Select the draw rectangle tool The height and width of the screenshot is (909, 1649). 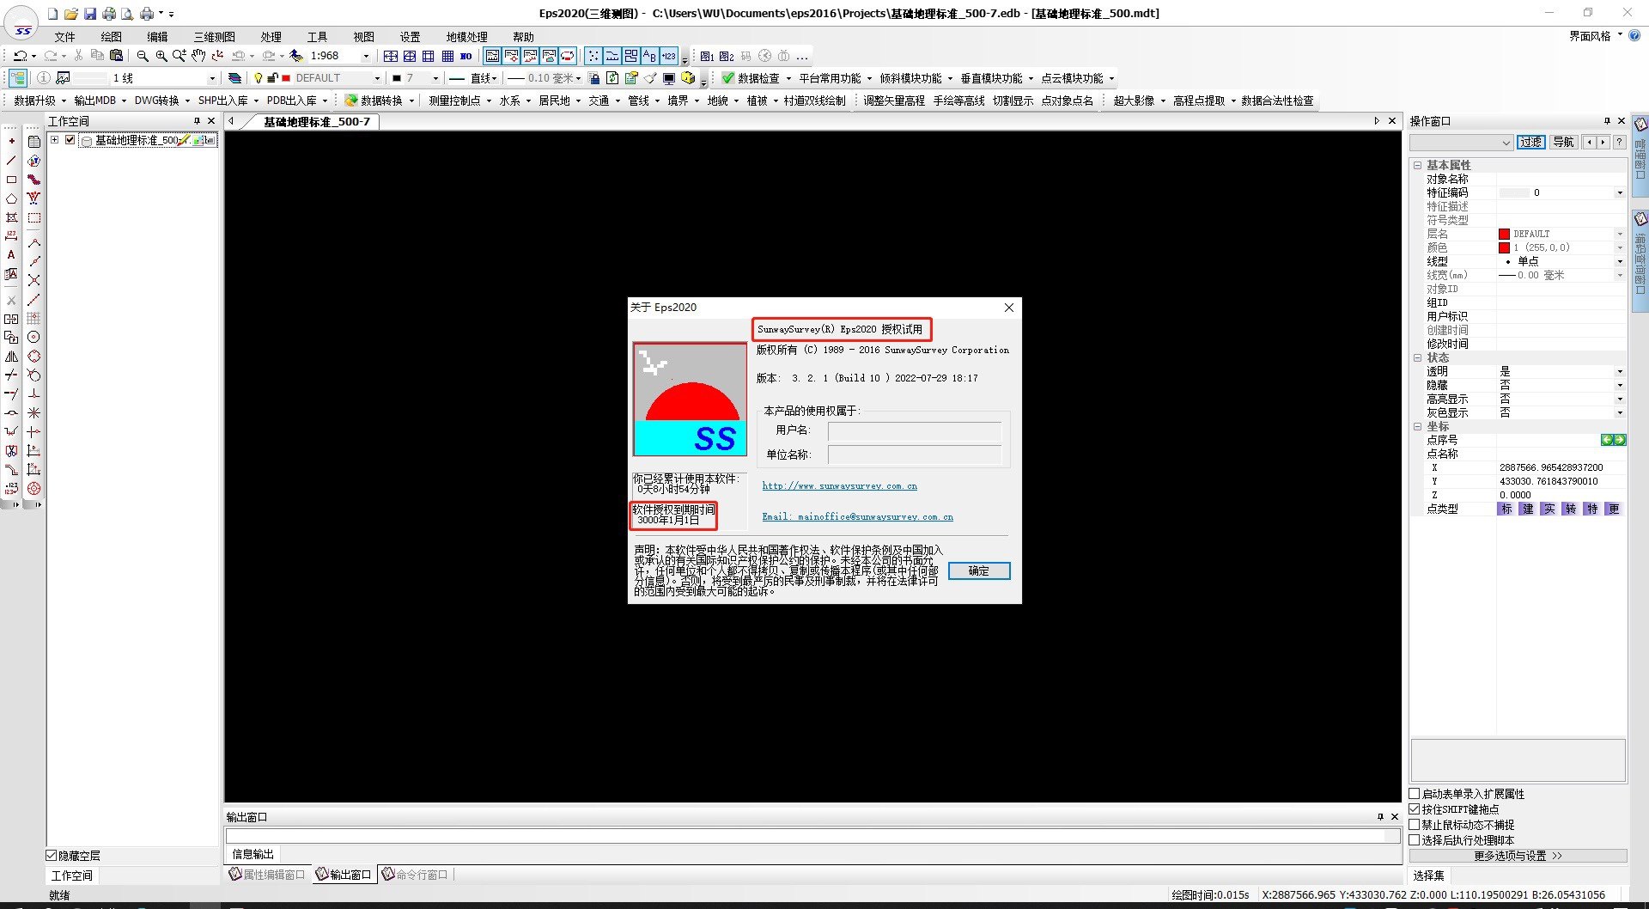pyautogui.click(x=11, y=180)
